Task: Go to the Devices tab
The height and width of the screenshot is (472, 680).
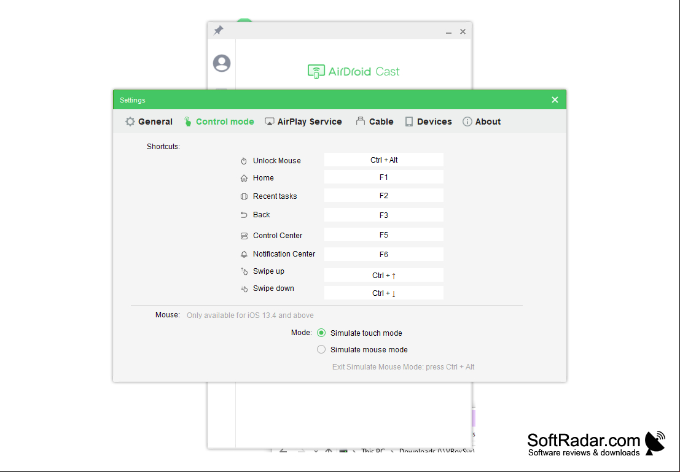Action: point(428,122)
